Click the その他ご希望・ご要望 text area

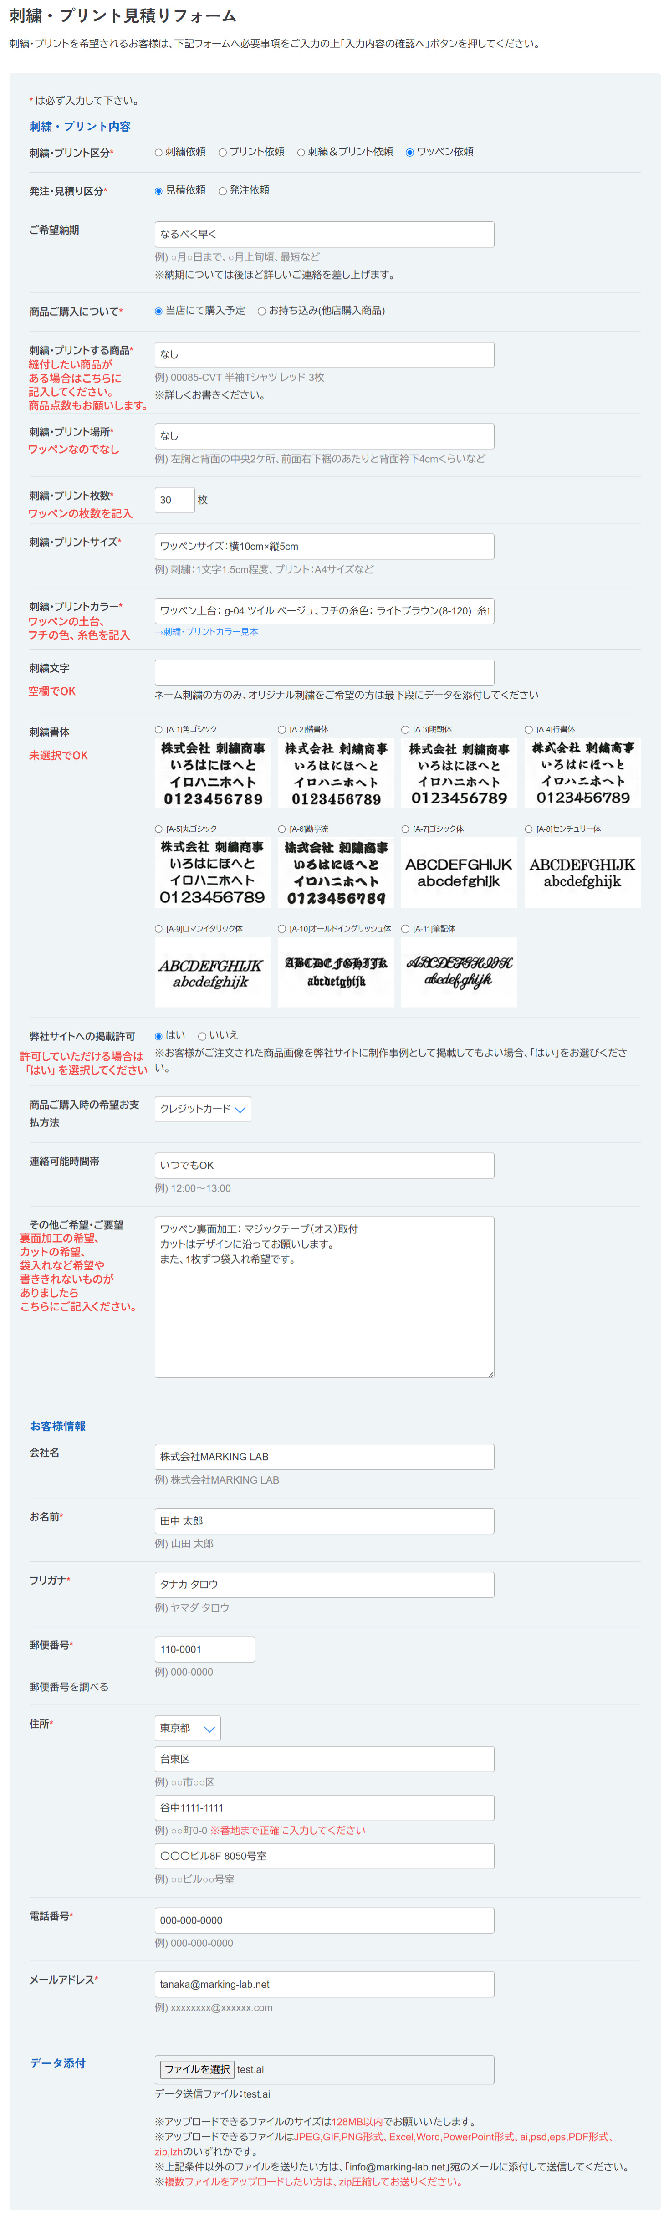[x=324, y=1298]
